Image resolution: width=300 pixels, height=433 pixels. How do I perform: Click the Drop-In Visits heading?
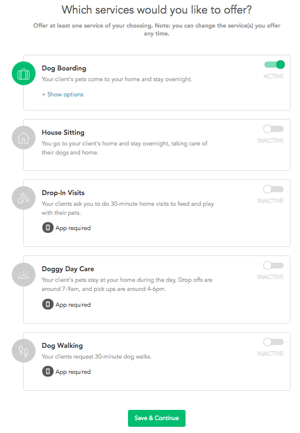tap(63, 193)
